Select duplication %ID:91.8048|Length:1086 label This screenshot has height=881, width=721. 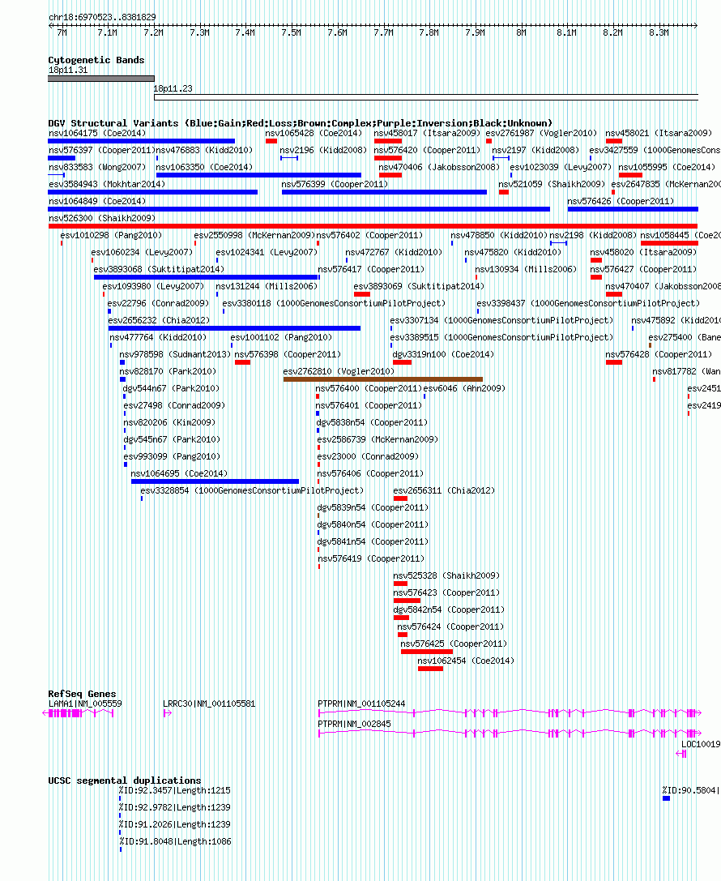pos(175,841)
